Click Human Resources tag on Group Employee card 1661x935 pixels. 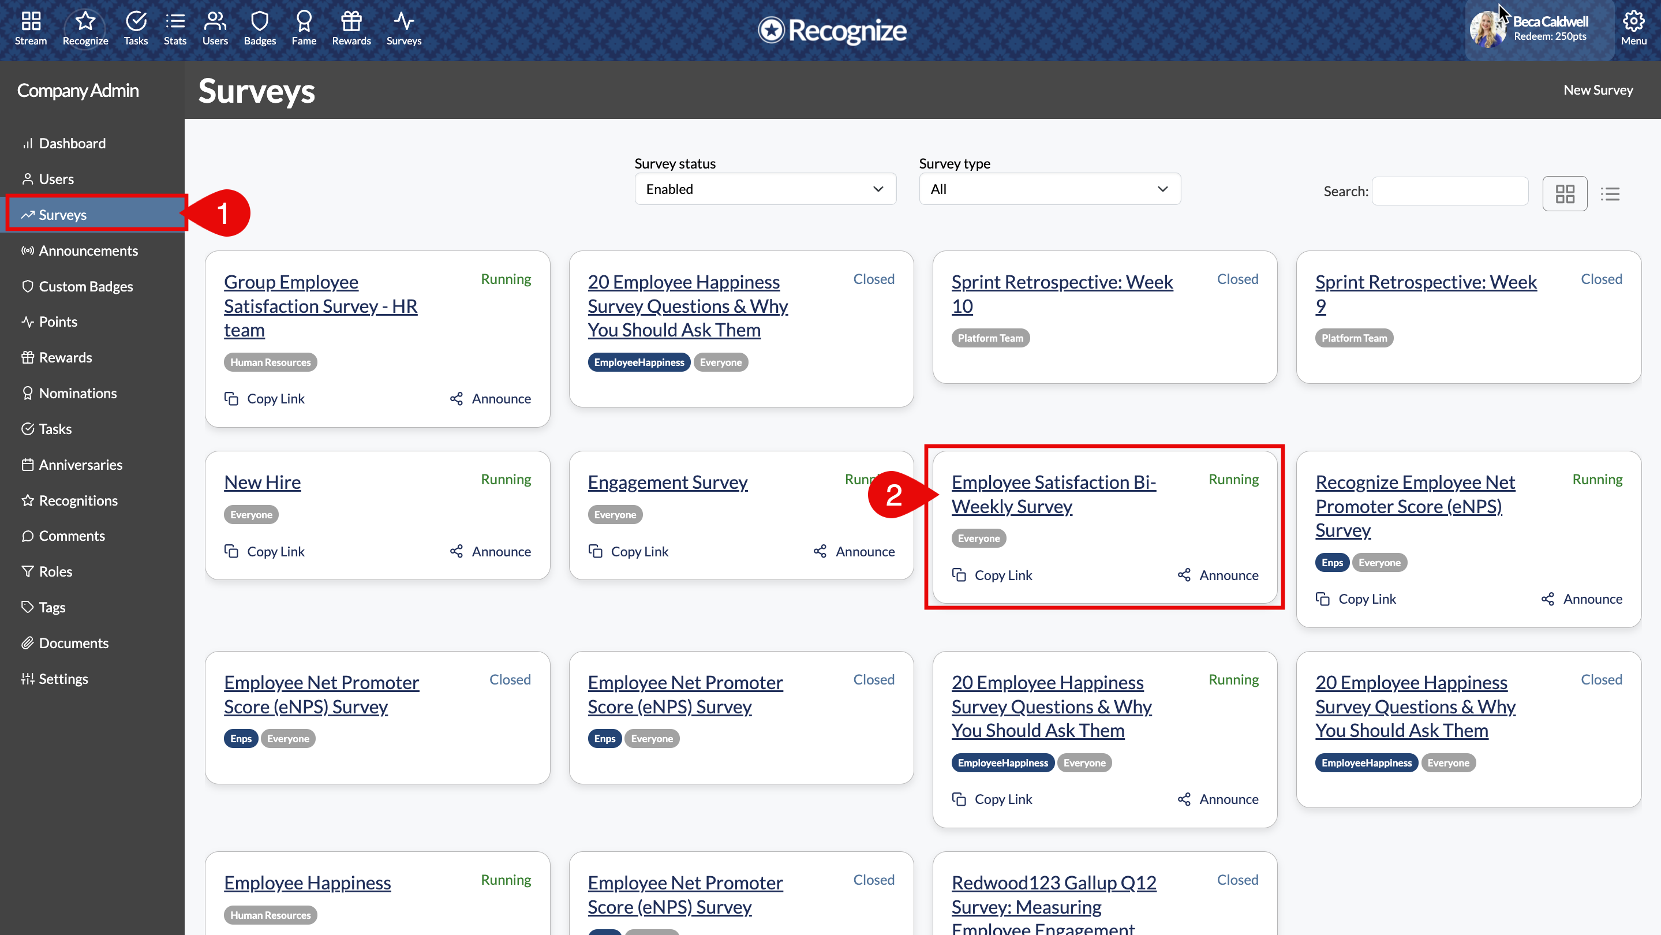click(270, 362)
